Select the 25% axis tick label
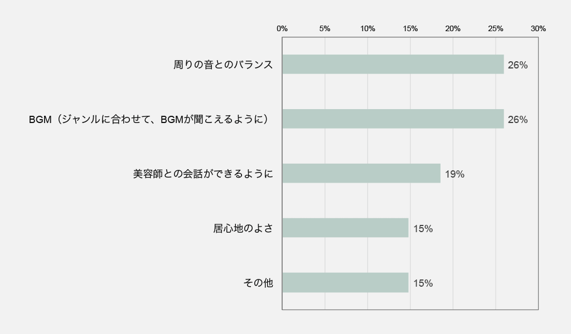This screenshot has width=571, height=334. tap(495, 28)
